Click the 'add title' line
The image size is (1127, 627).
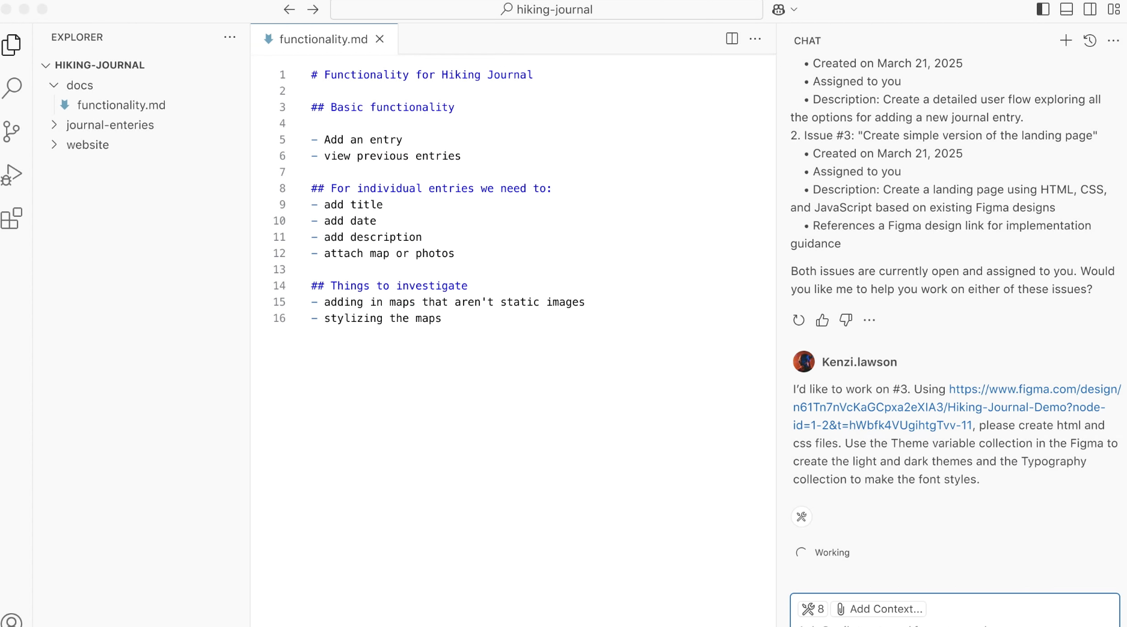click(347, 204)
